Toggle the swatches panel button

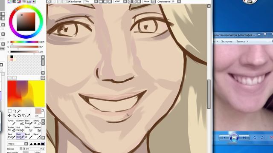coord(29,1)
